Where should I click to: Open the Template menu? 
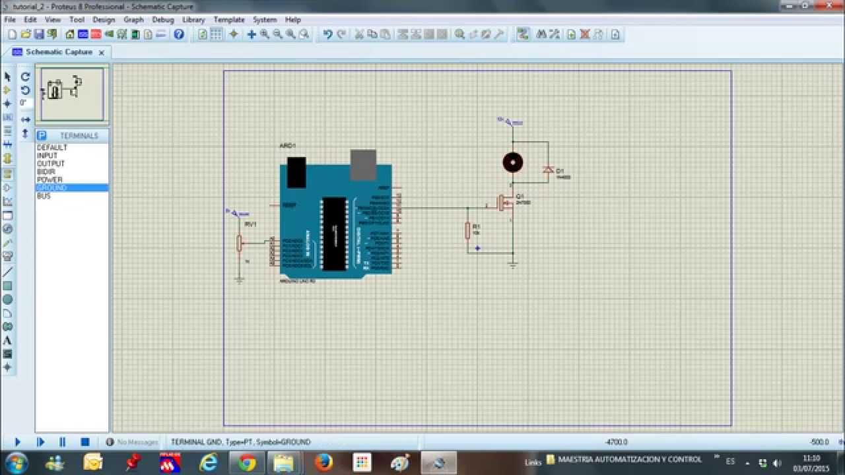(x=229, y=20)
